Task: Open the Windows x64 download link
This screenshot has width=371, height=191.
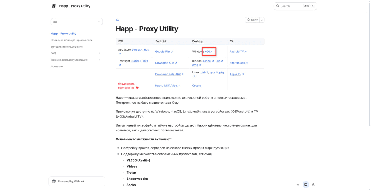Action: [209, 51]
